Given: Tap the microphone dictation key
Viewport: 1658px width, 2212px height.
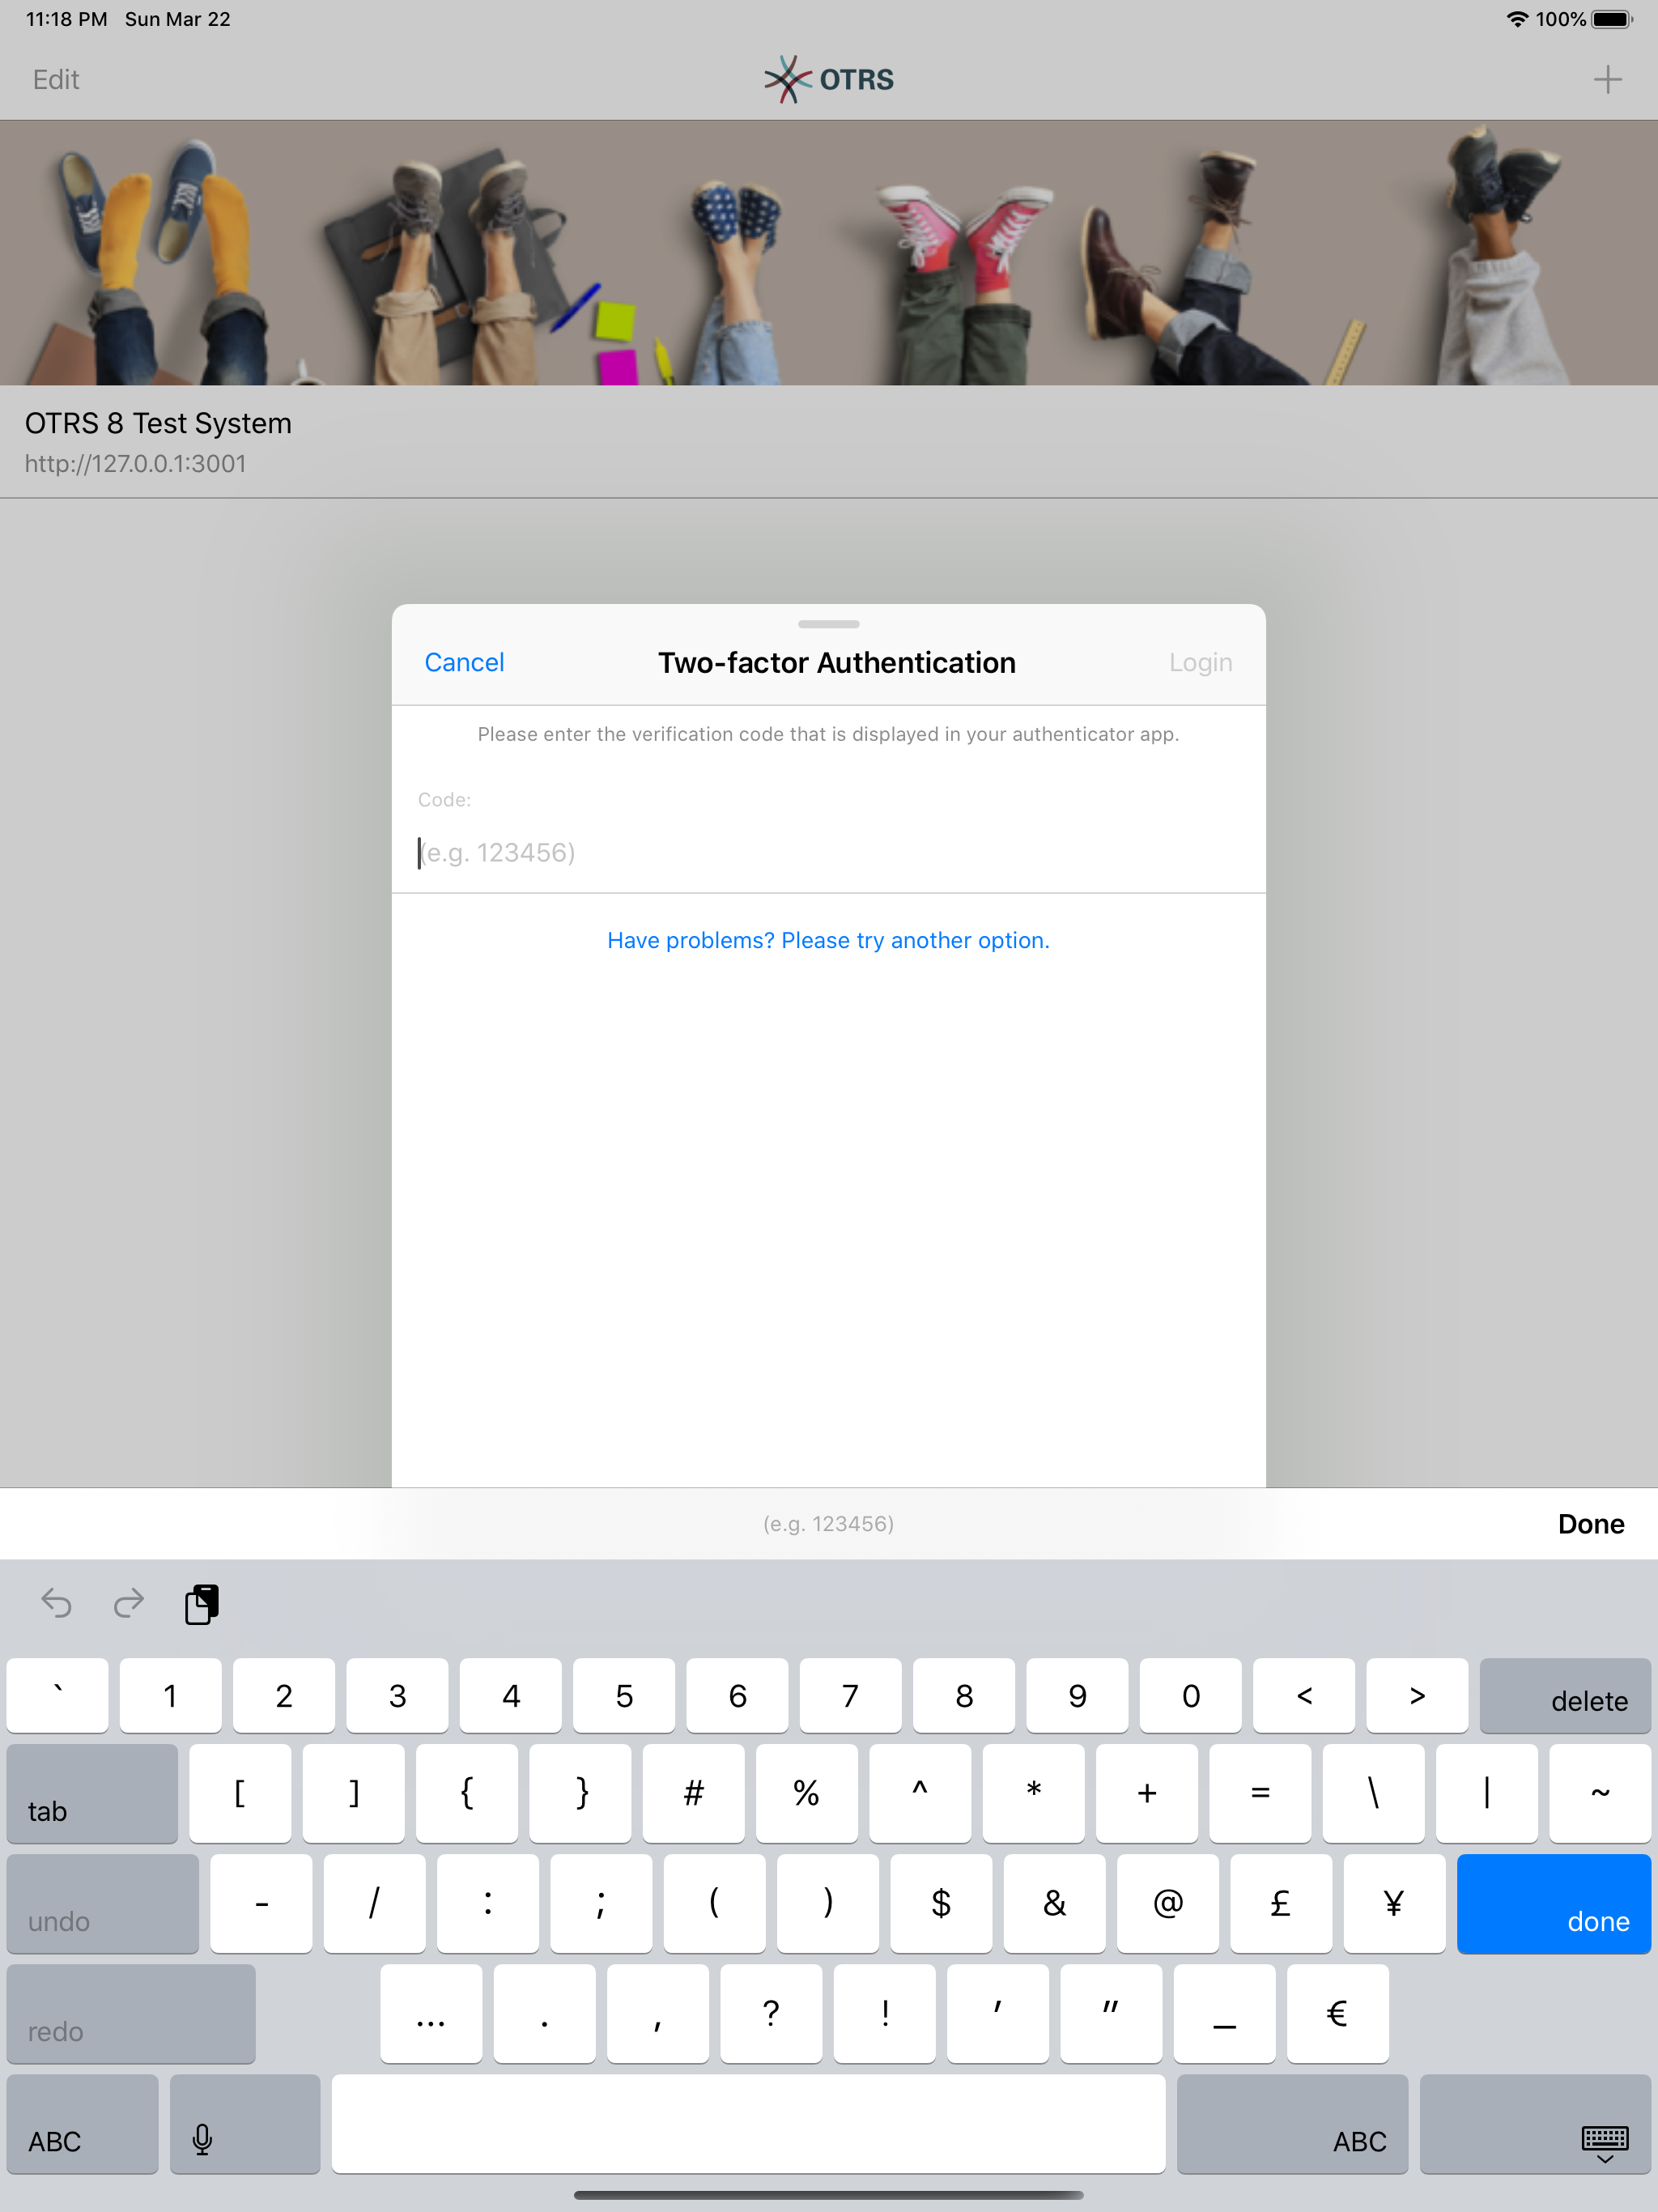Looking at the screenshot, I should point(245,2124).
